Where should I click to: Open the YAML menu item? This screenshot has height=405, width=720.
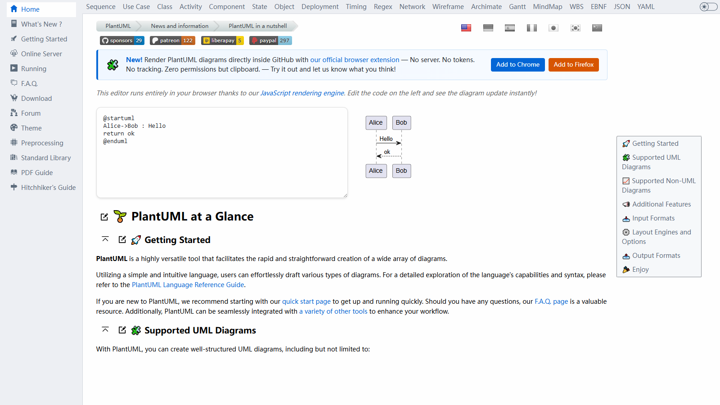[646, 7]
